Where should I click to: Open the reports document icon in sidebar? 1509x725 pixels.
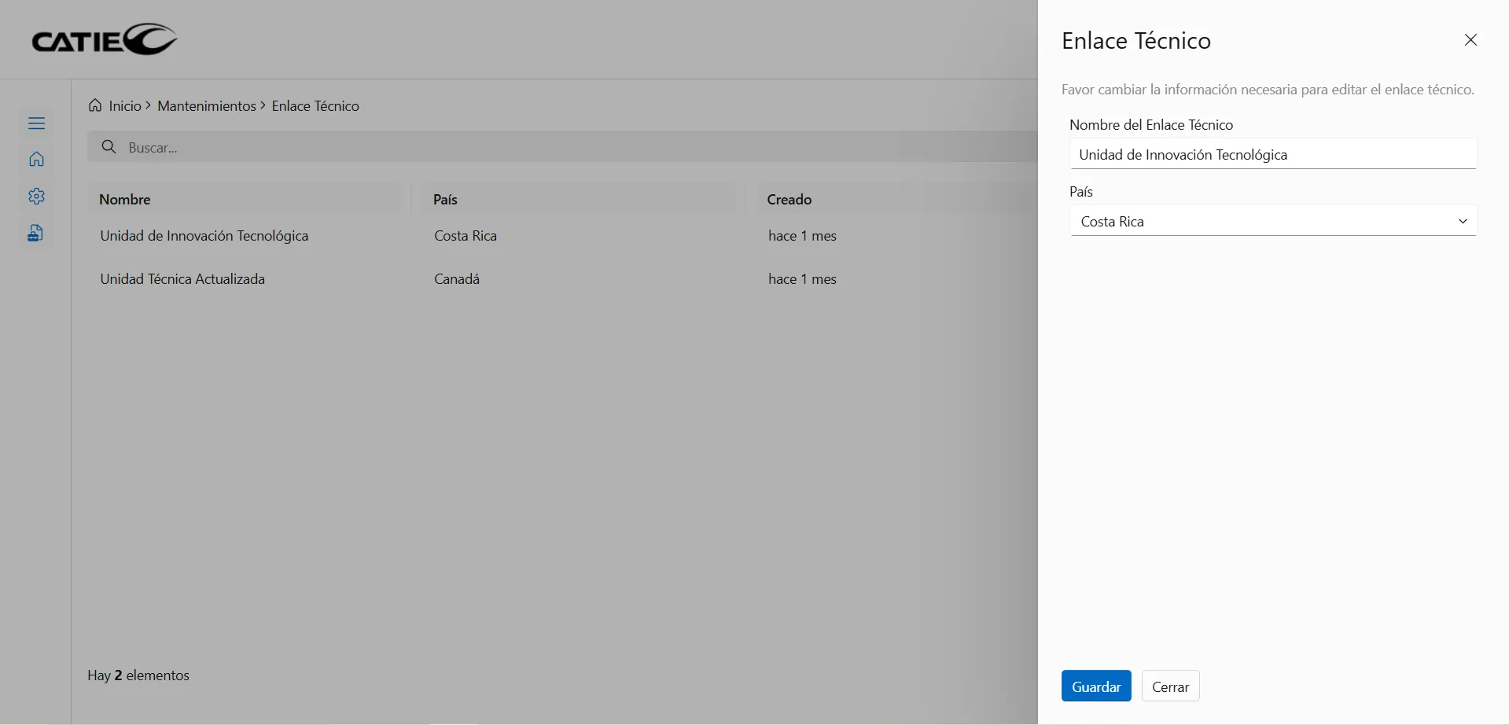coord(36,233)
